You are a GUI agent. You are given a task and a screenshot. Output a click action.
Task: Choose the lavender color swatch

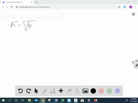(118, 91)
